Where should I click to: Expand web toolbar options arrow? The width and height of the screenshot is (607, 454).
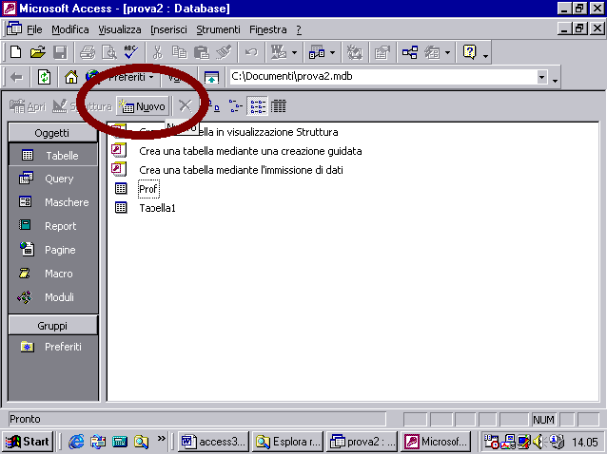click(x=555, y=81)
